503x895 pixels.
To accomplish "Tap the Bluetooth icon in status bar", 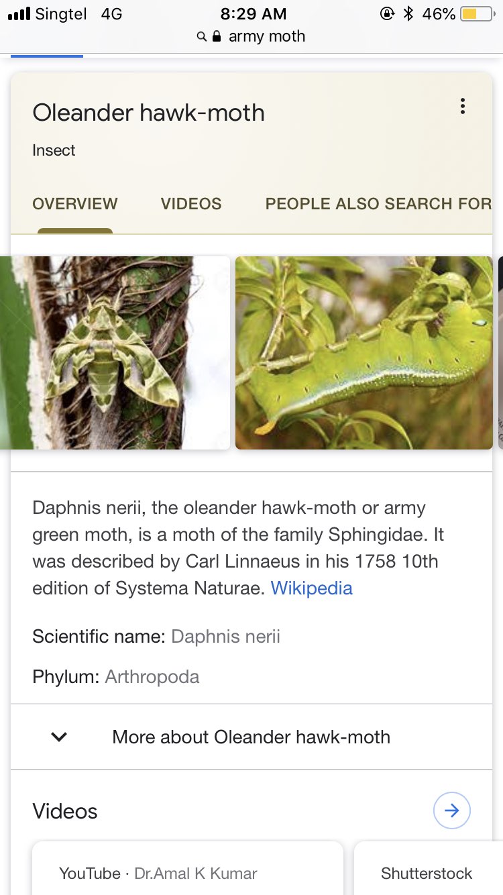I will coord(408,13).
